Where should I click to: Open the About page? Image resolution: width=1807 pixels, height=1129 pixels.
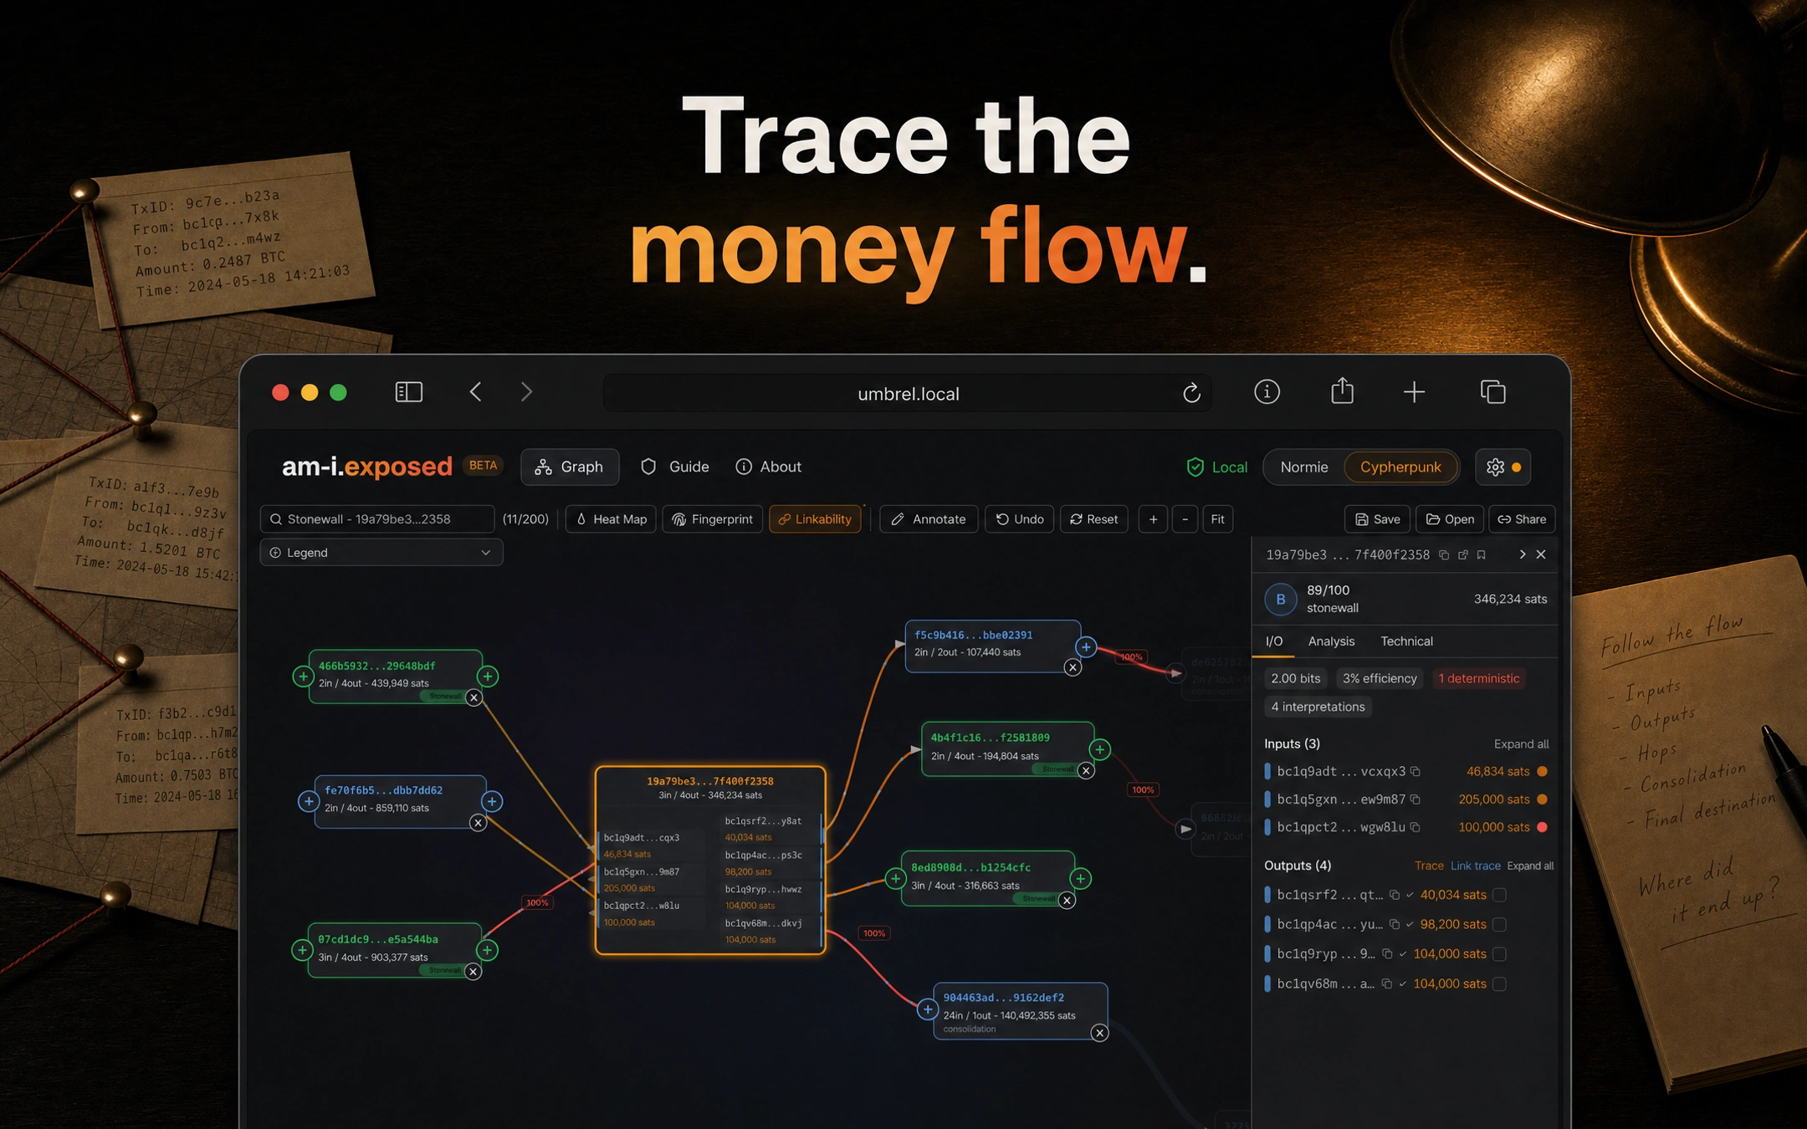[768, 467]
